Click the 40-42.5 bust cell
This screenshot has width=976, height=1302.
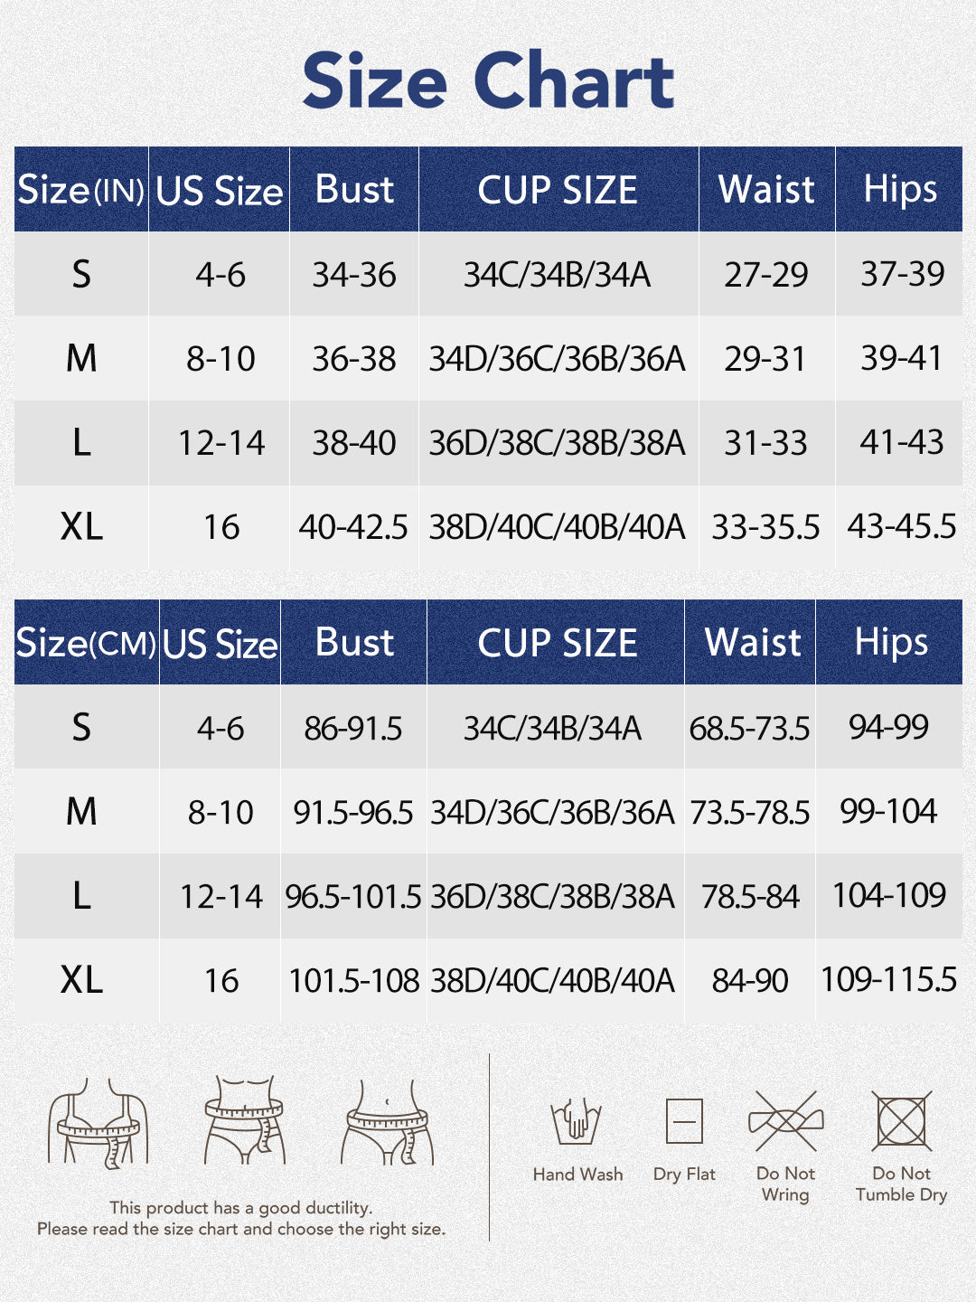353,527
